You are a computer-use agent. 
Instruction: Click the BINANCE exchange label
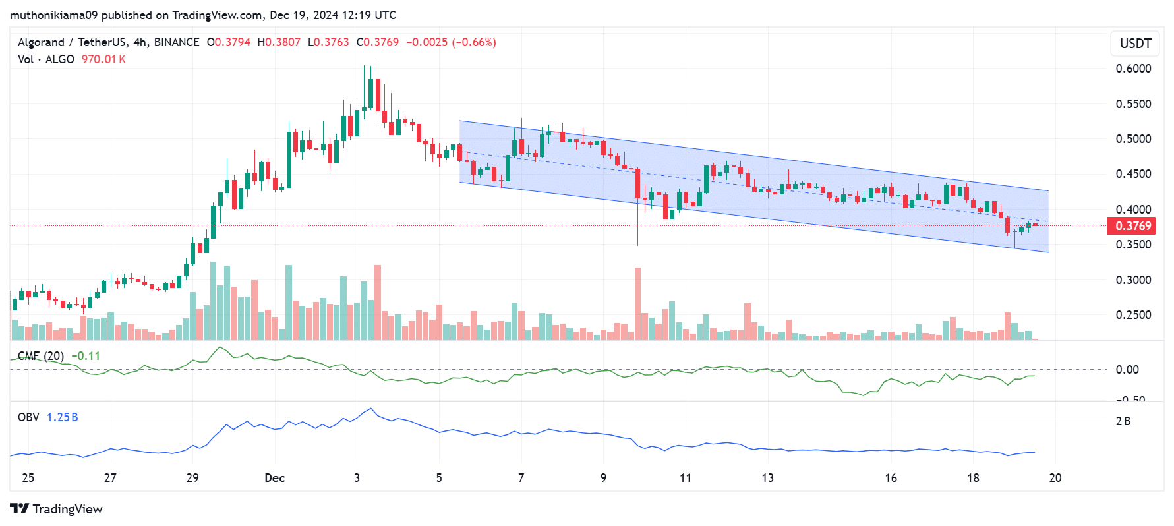point(177,42)
